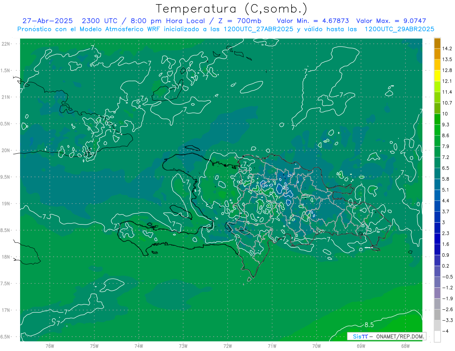This screenshot has width=455, height=351.
Task: Click the "2300 UTC" time text
Action: [x=99, y=21]
